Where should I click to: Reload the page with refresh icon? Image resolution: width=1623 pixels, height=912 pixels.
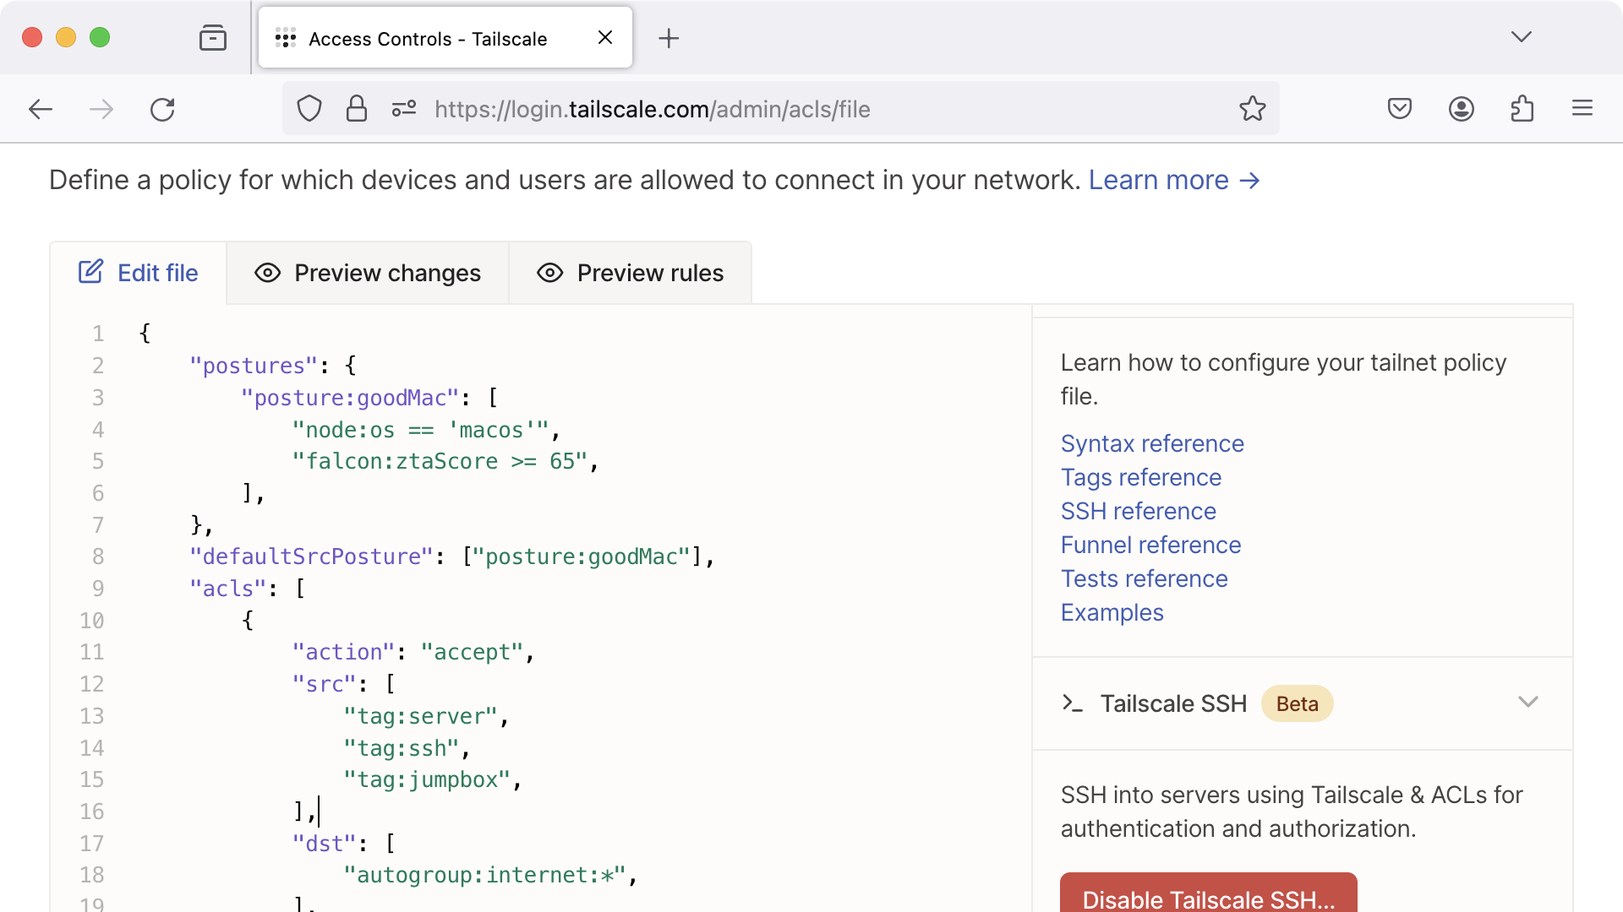click(162, 109)
